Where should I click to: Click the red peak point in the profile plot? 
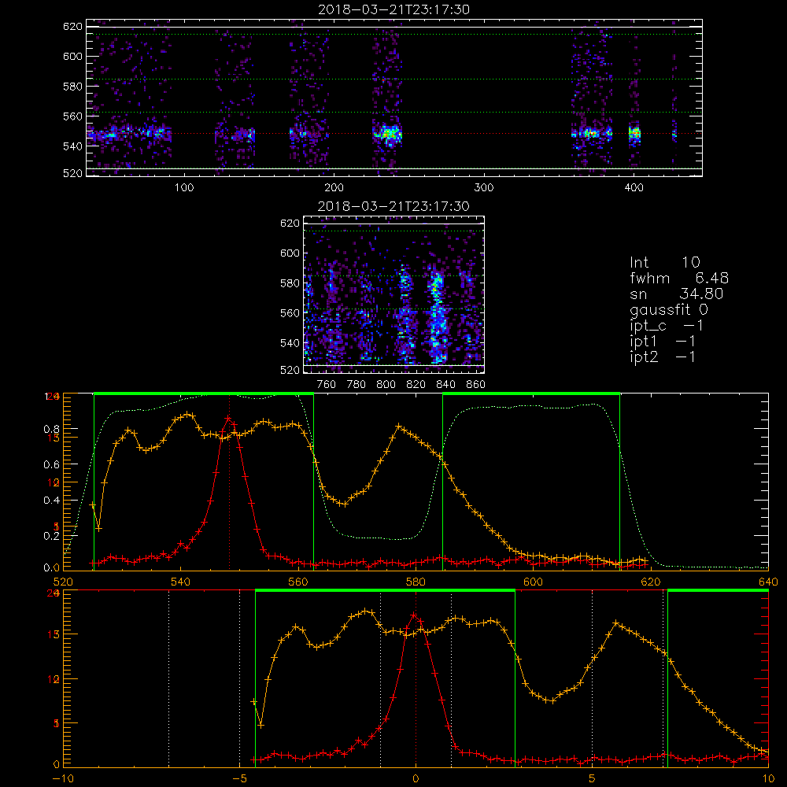coord(228,418)
